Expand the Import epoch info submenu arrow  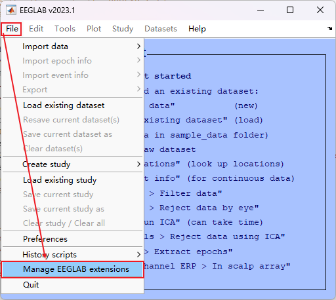pos(138,60)
